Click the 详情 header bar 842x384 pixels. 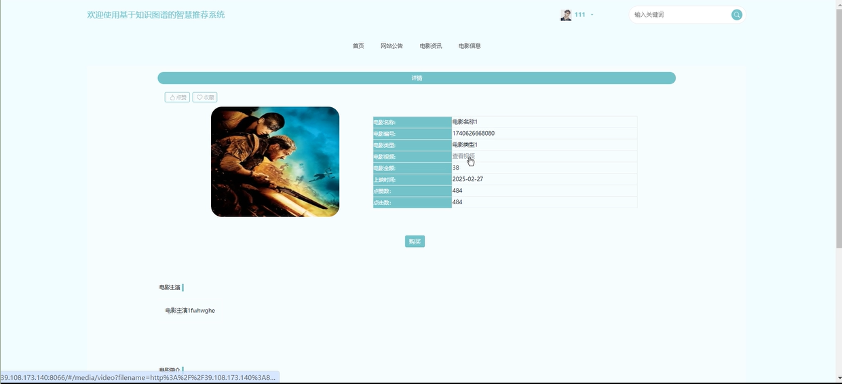[x=417, y=78]
